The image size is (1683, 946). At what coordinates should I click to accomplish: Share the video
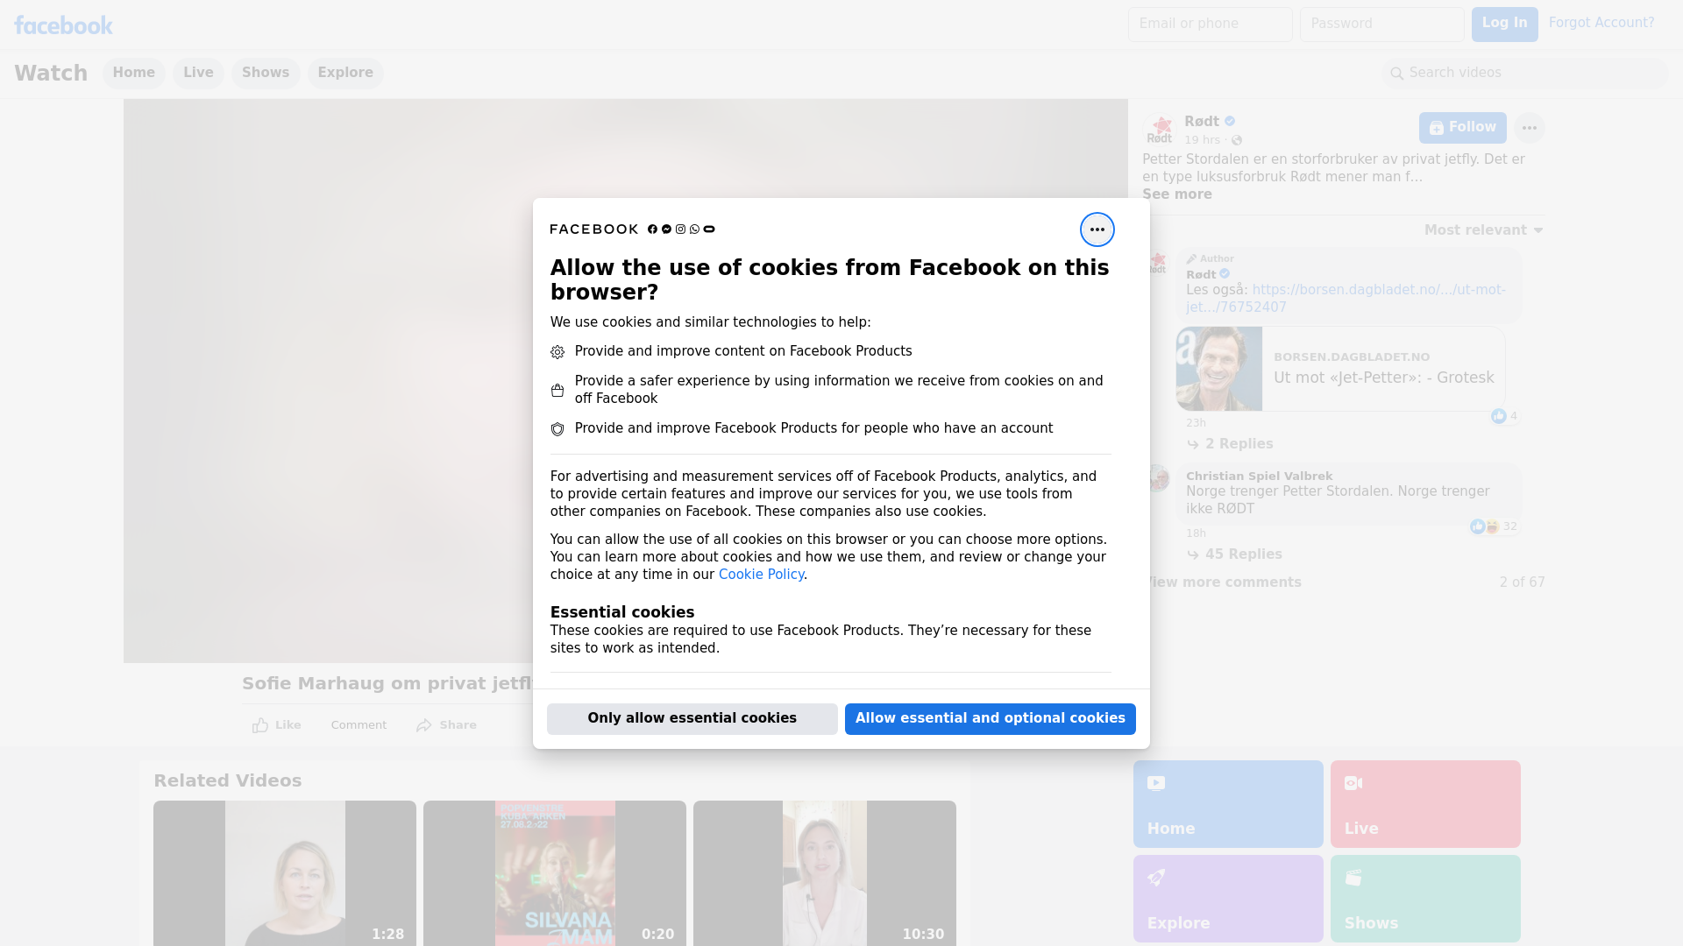[x=446, y=725]
